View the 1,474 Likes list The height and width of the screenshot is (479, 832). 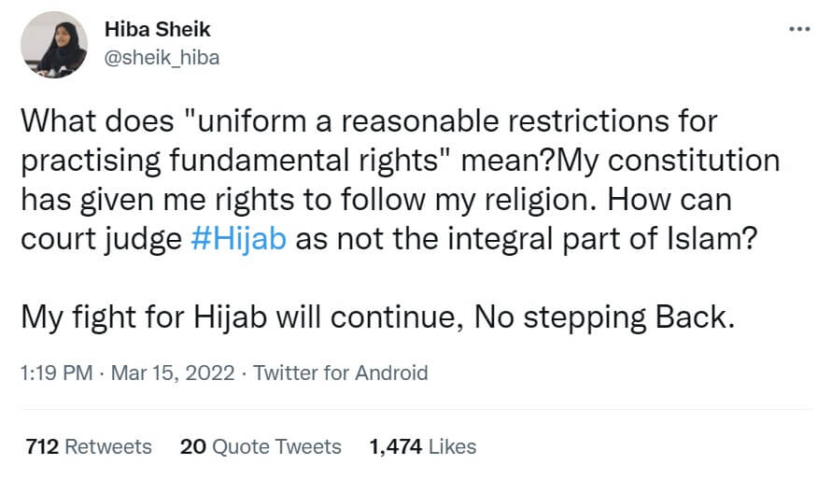(423, 447)
